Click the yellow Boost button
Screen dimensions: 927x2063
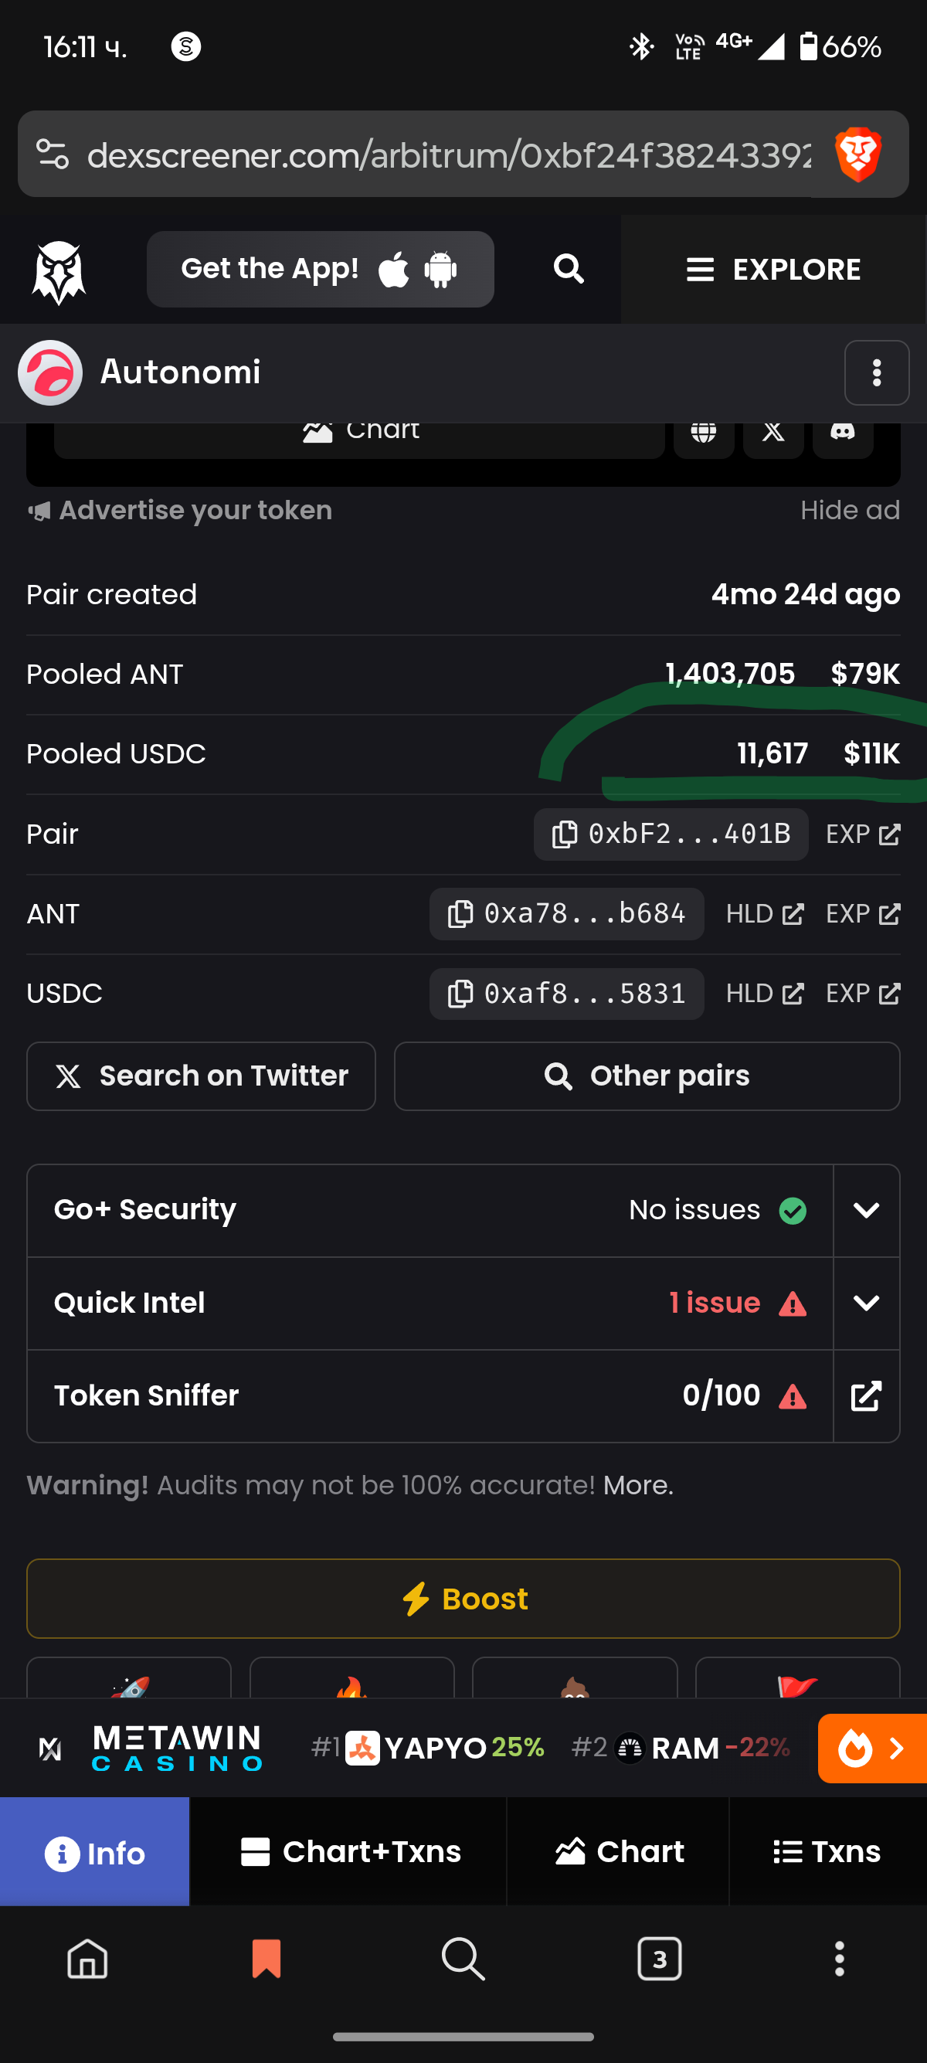[x=463, y=1599]
